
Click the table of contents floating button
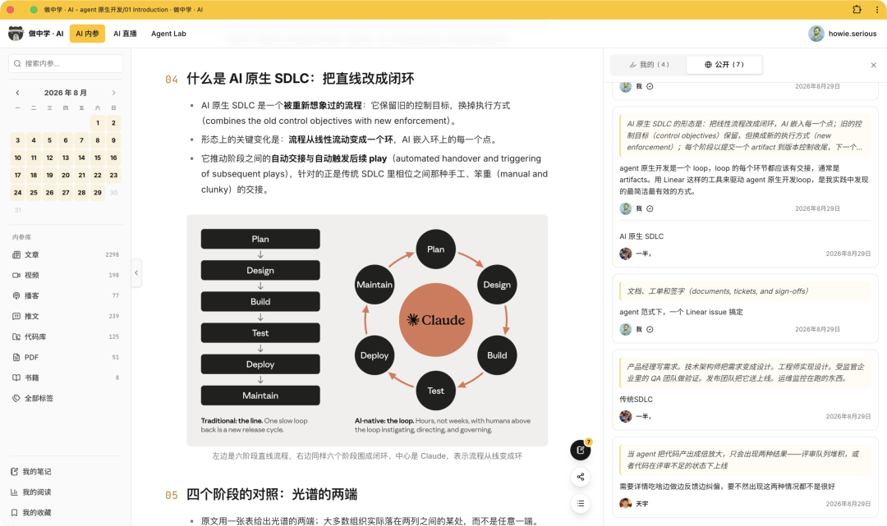pos(581,503)
